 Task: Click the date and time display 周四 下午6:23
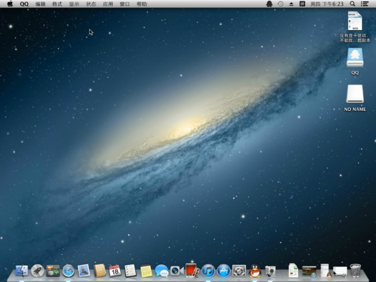pyautogui.click(x=327, y=3)
